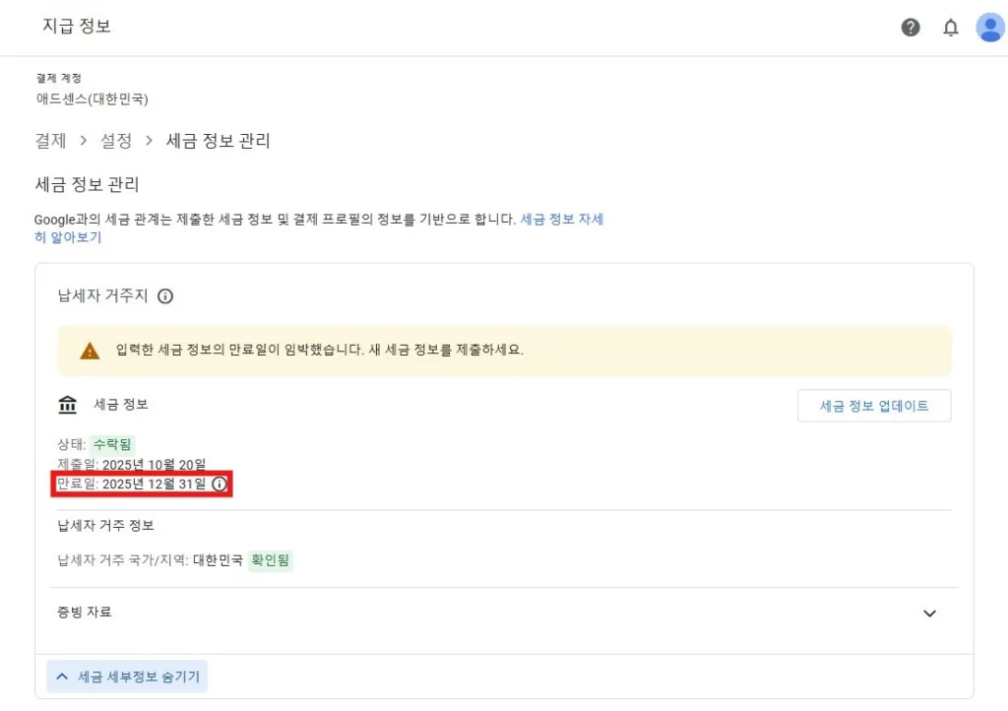Viewport: 1008px width, 711px height.
Task: Click the collapse chevron on 세금 세부정보 숨기기
Action: click(61, 677)
